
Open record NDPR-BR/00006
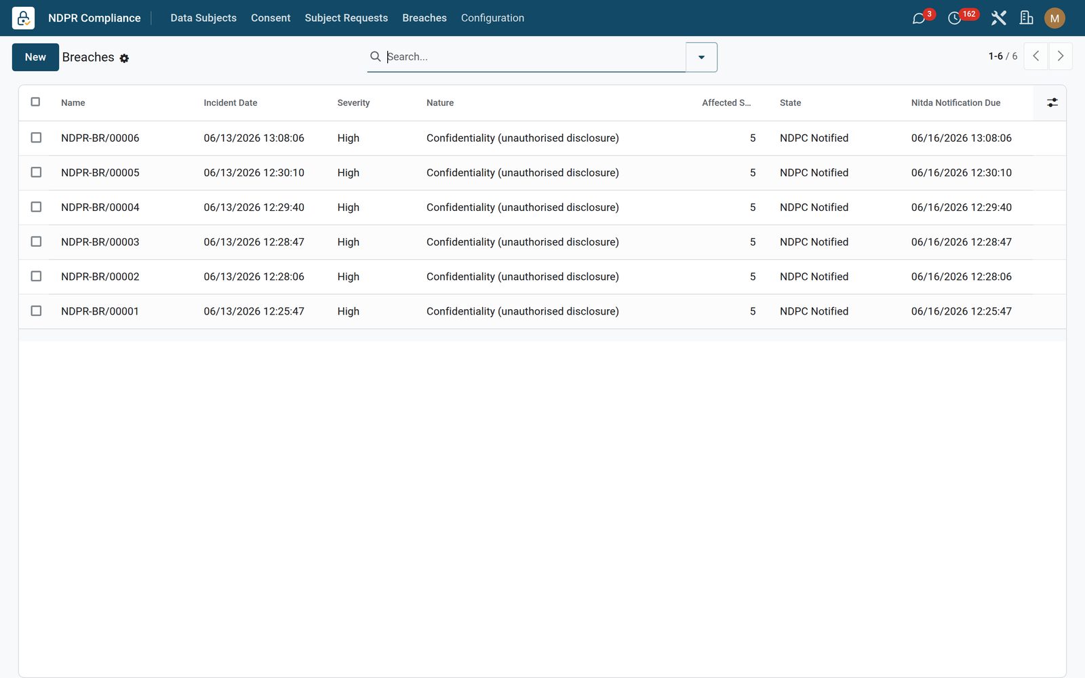(x=100, y=138)
